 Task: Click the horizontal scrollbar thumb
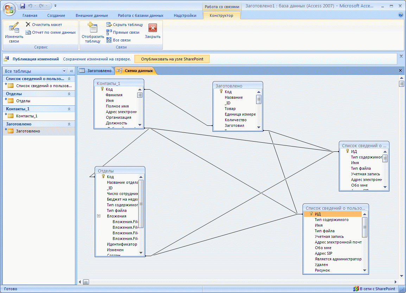click(86, 282)
